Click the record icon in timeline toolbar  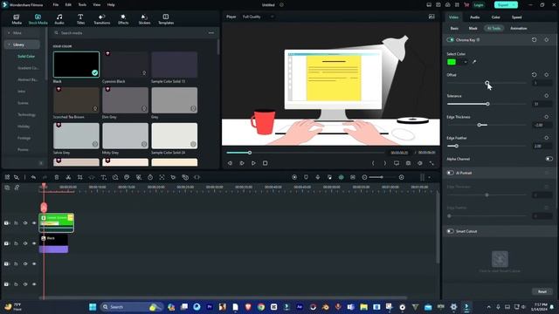coord(294,177)
